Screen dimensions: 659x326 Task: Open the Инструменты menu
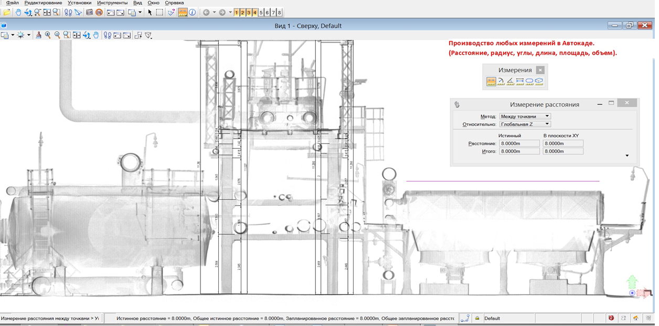(112, 3)
